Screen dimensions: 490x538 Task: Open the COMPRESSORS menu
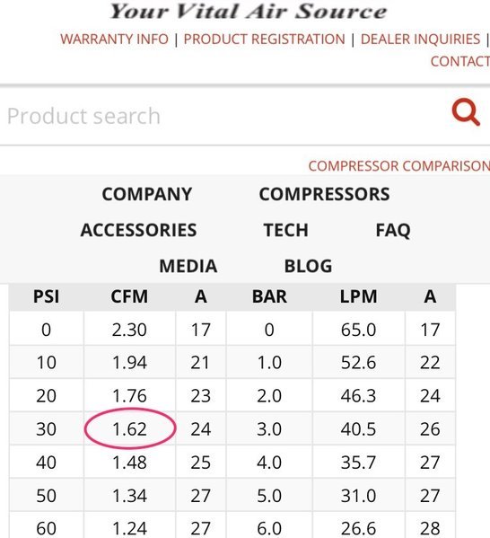pos(324,194)
